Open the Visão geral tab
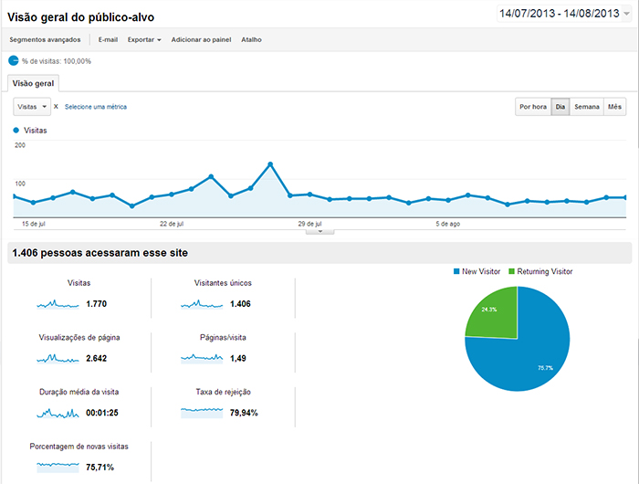This screenshot has height=484, width=639. [x=34, y=83]
